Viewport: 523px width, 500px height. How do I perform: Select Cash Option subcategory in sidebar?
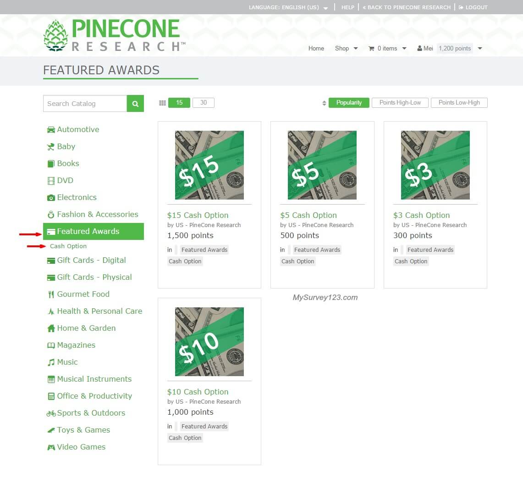[68, 246]
